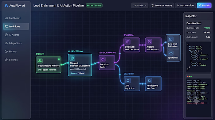Screen dimensions: 215x120
Task: Click the TRIGGER group label
Action: click(40, 54)
